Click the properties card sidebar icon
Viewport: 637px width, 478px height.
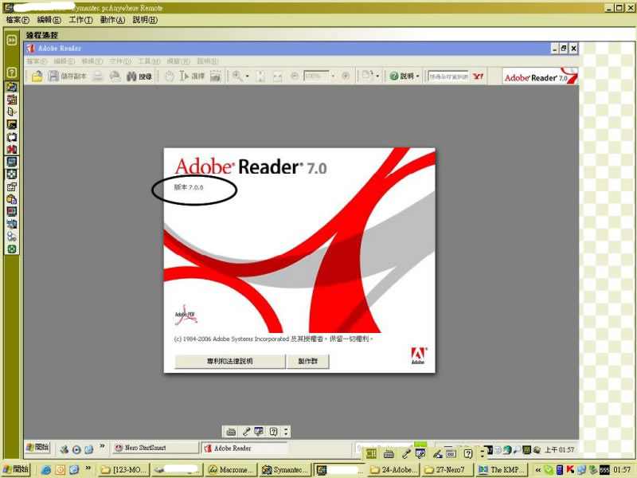click(12, 187)
